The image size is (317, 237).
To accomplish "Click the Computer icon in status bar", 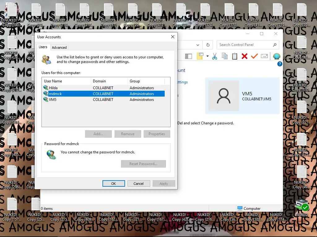I will [x=240, y=208].
